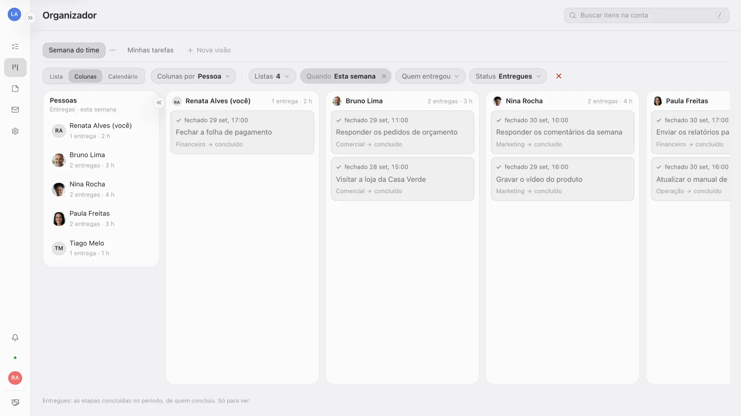Click '2 entregas · 4 h' in Nina Rocha column header
Screen dimensions: 741x416
[x=610, y=101]
